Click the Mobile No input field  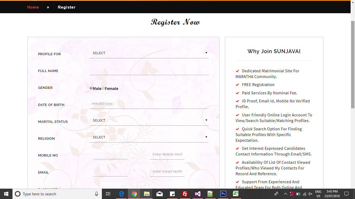click(x=110, y=154)
